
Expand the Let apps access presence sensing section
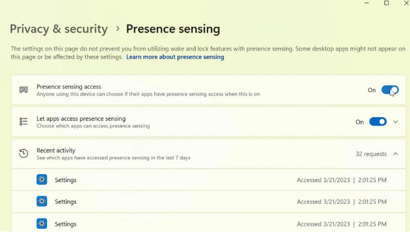click(396, 122)
